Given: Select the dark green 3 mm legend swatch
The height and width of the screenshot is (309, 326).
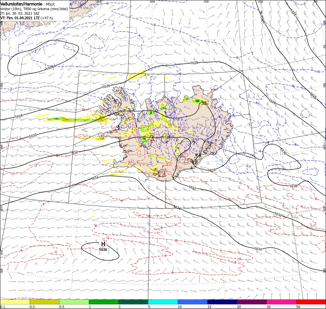Looking at the screenshot, I should click(133, 302).
